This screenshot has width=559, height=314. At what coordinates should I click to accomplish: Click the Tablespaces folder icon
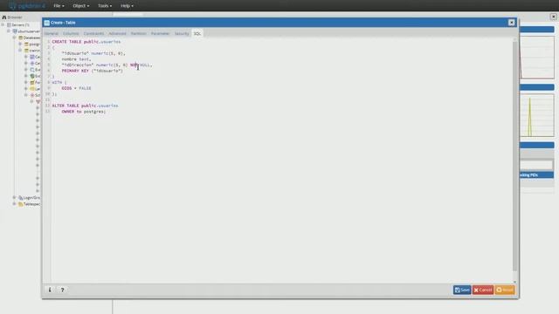coord(21,204)
